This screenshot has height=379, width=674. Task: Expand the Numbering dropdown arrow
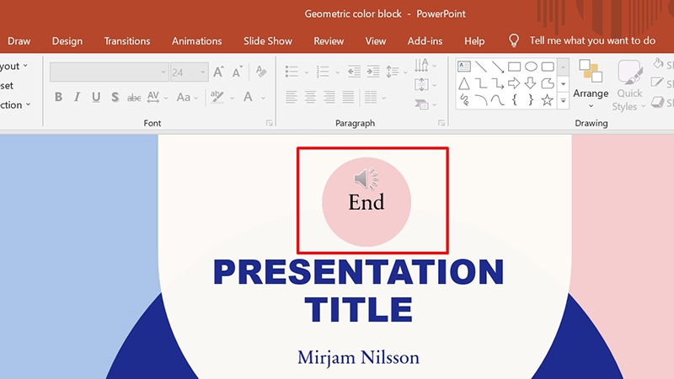point(338,72)
